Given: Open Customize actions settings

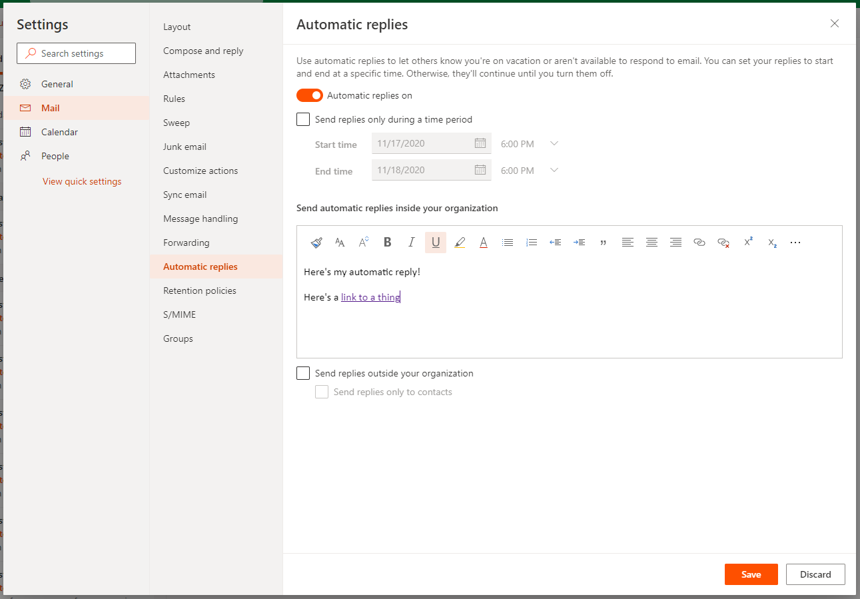Looking at the screenshot, I should pos(216,171).
